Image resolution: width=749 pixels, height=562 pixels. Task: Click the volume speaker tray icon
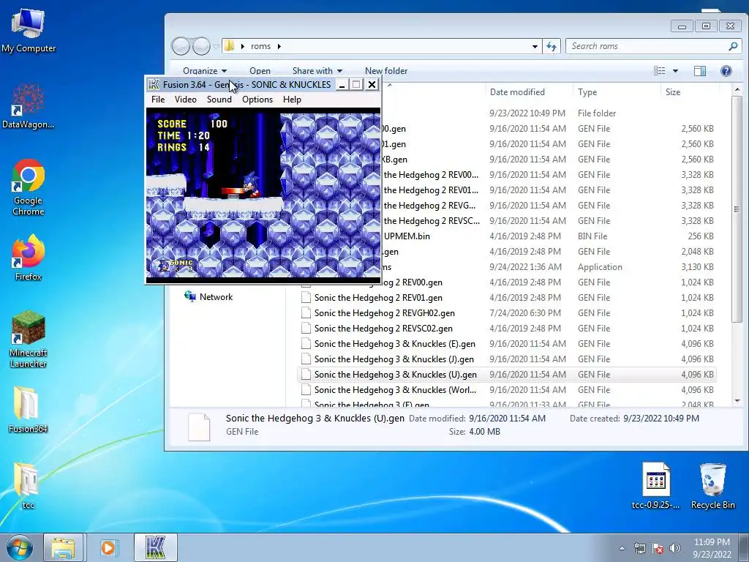tap(675, 549)
